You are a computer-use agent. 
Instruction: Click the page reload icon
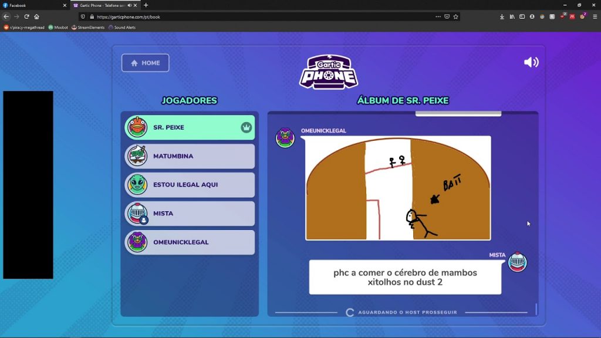(x=26, y=16)
